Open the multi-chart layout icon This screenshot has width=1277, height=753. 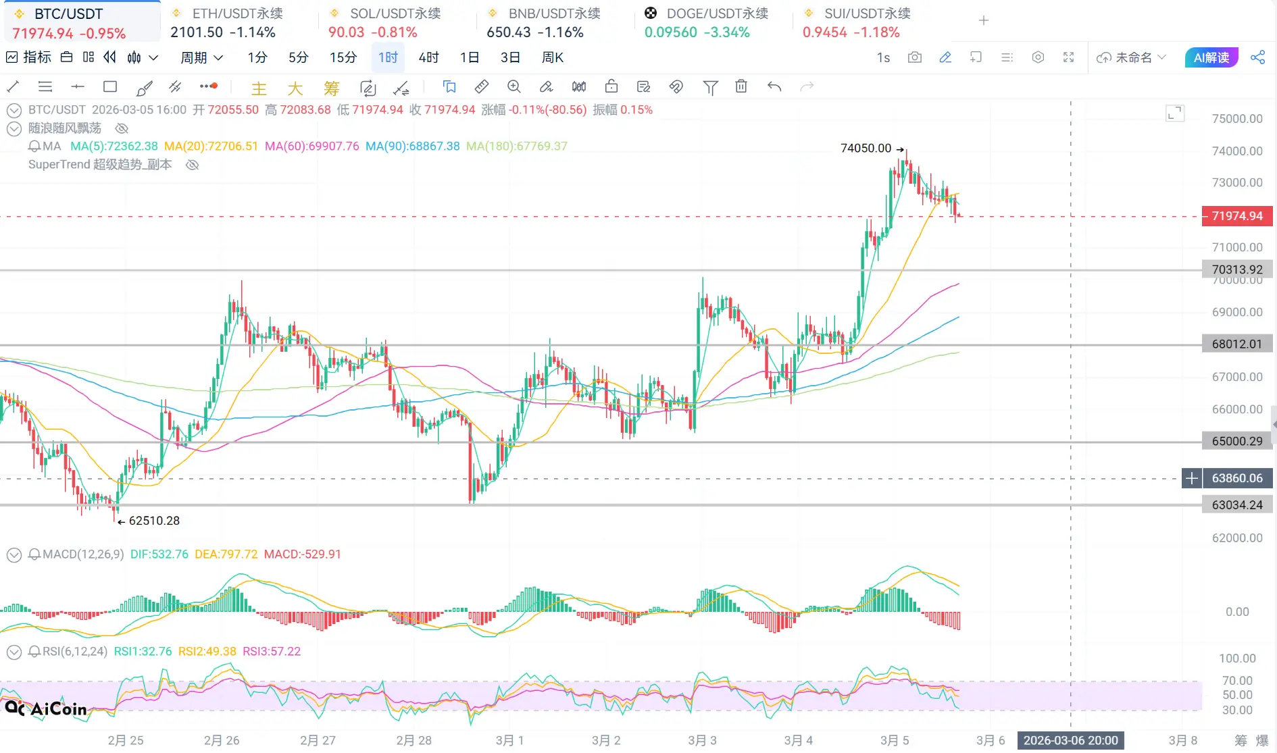coord(89,57)
